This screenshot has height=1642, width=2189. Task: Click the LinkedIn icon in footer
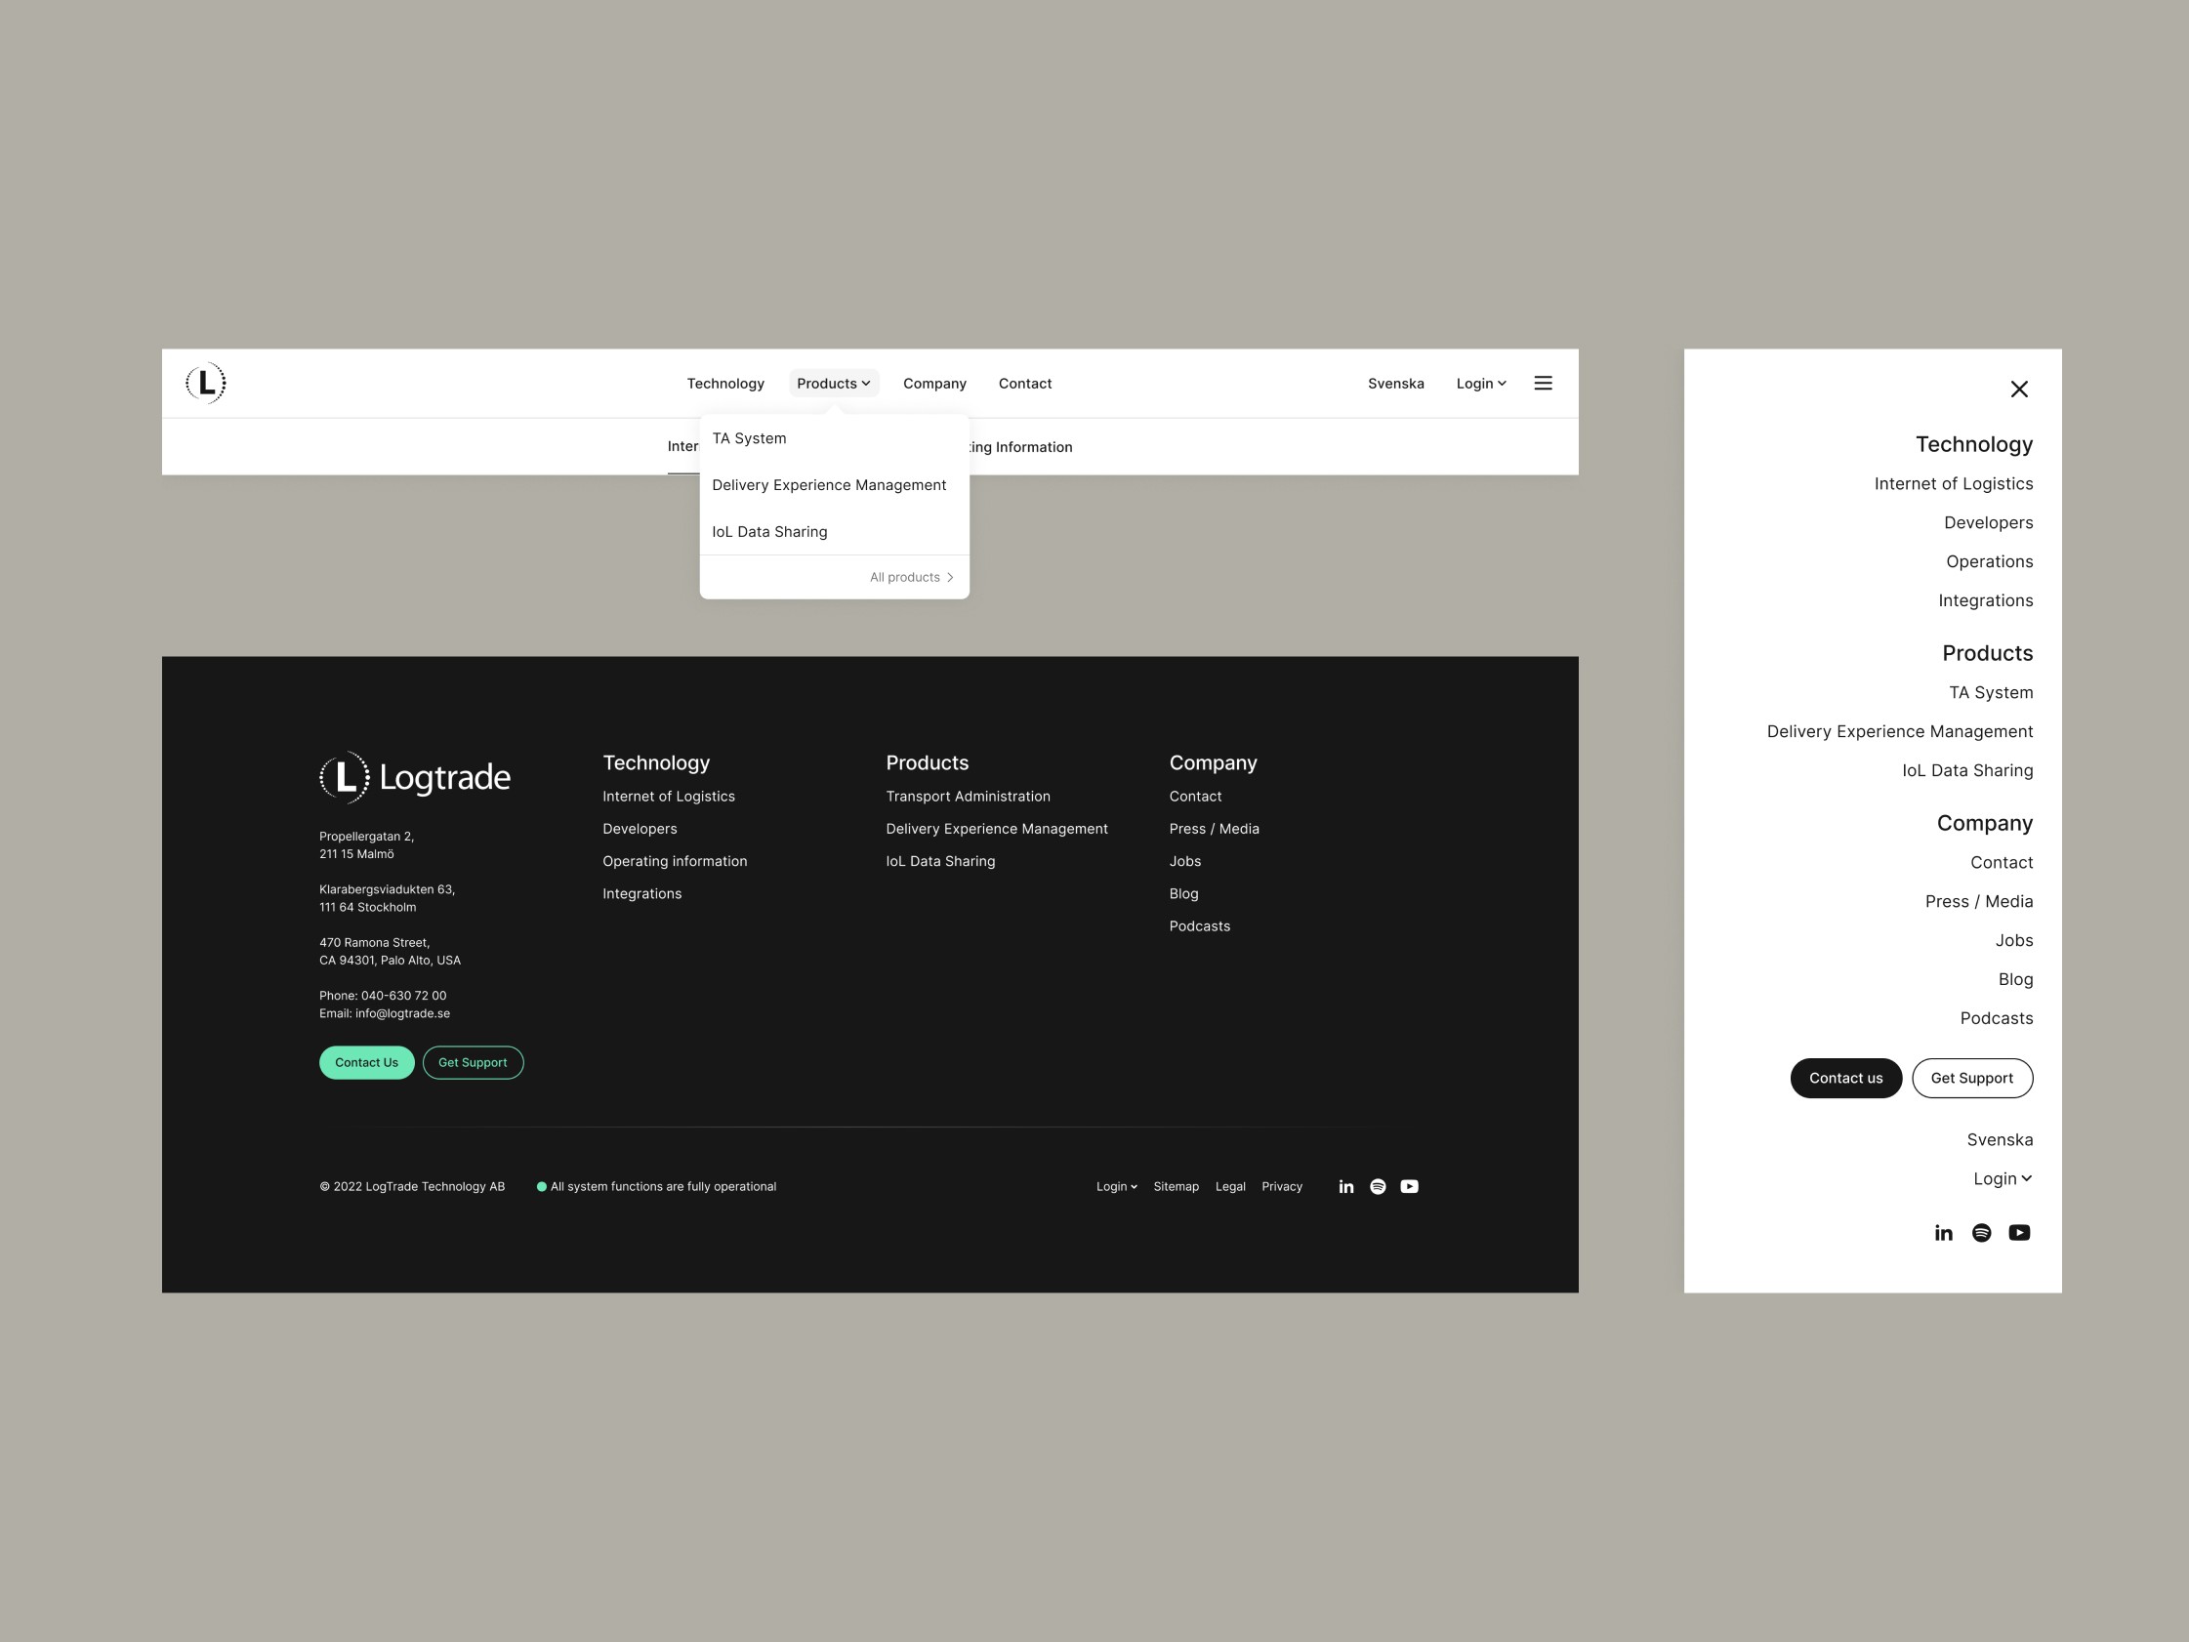click(x=1345, y=1187)
